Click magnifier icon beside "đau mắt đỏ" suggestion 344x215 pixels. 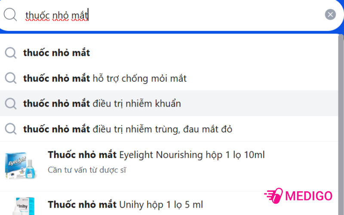pos(10,129)
